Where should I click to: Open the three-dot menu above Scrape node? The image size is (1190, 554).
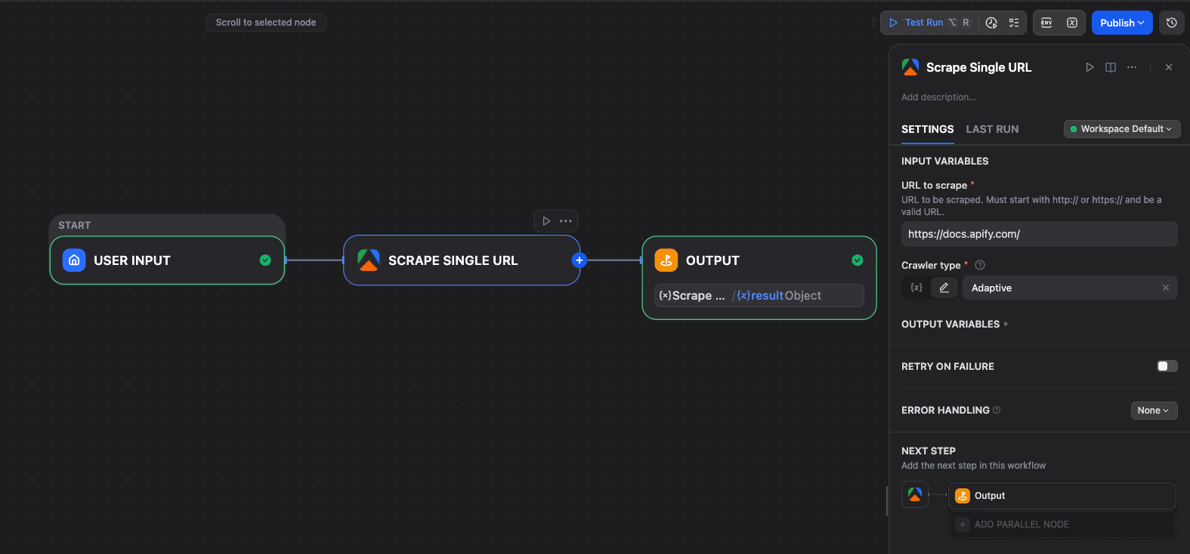(x=566, y=221)
